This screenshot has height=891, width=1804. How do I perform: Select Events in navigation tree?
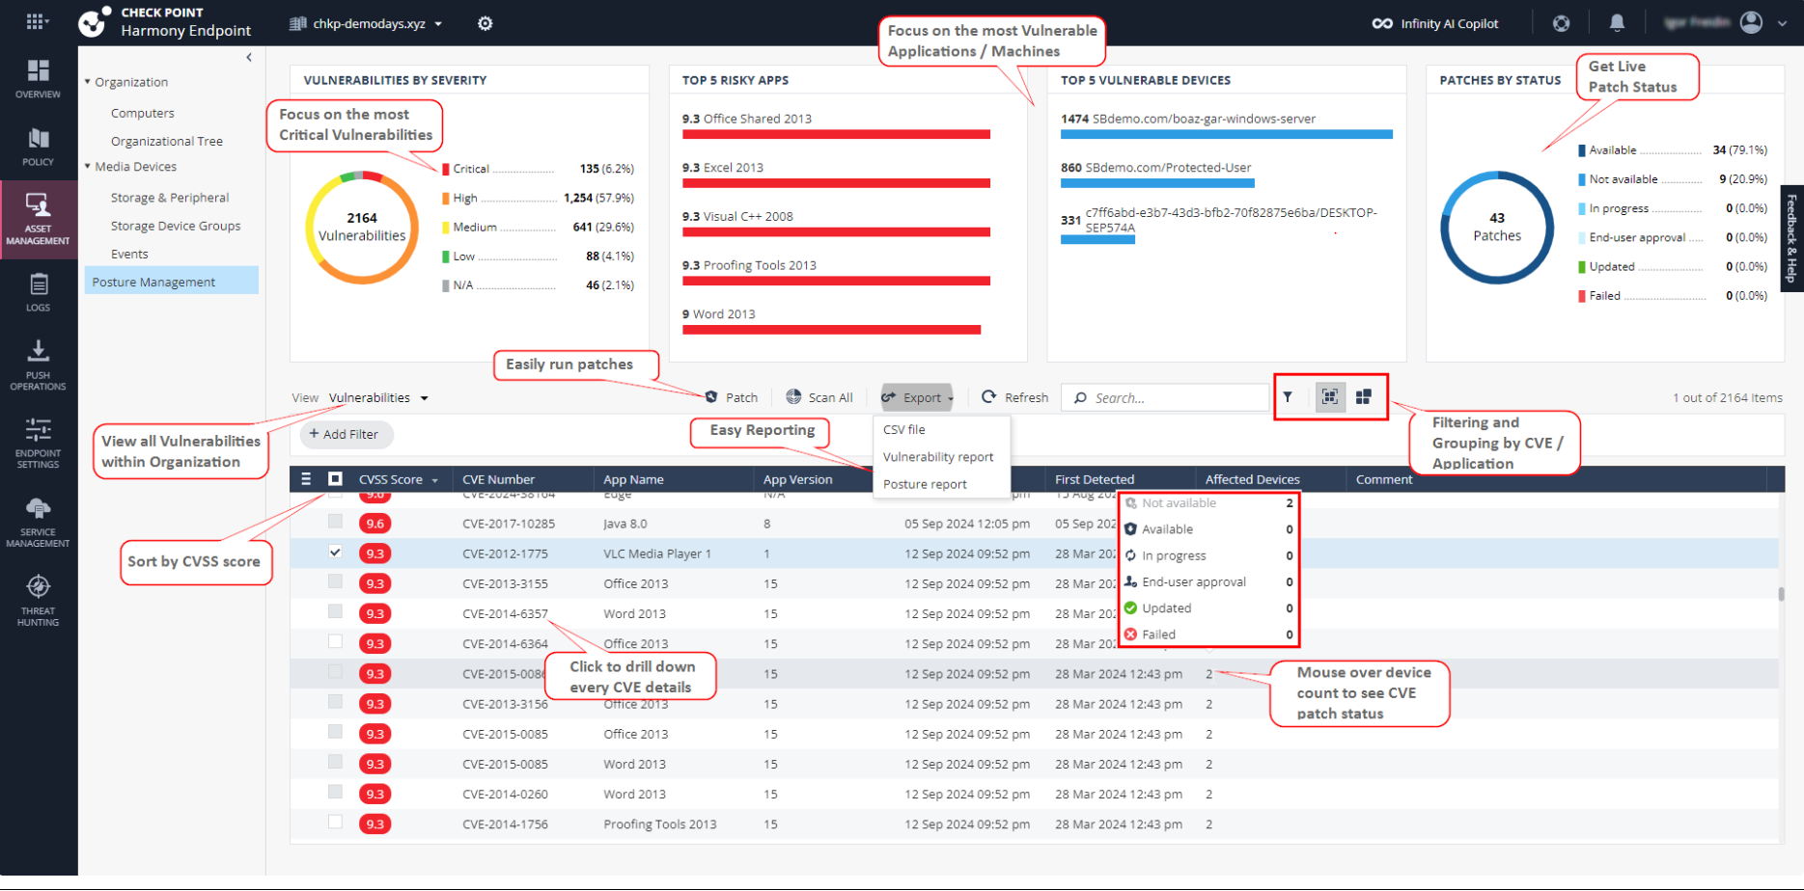coord(129,254)
